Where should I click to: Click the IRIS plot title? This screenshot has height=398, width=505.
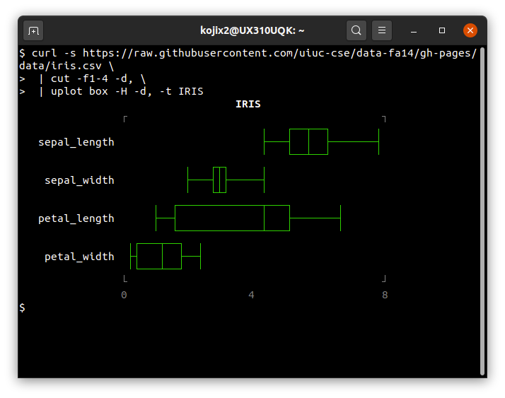click(x=248, y=104)
